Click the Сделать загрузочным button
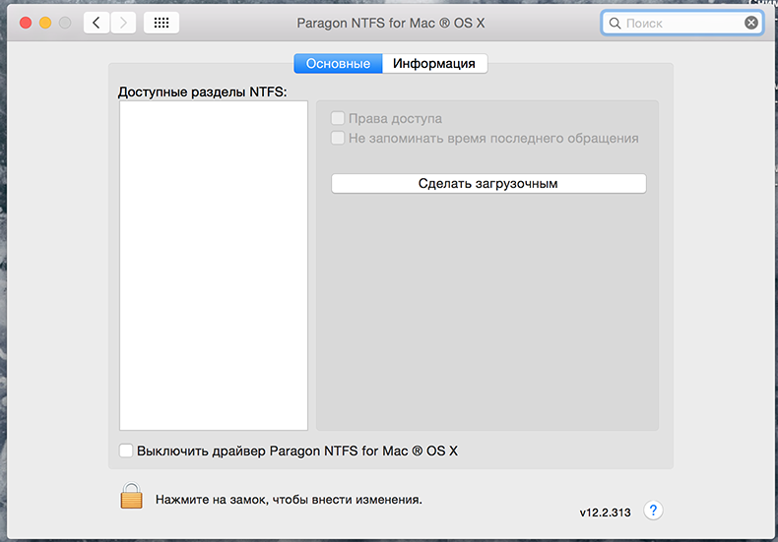778x542 pixels. (x=488, y=183)
